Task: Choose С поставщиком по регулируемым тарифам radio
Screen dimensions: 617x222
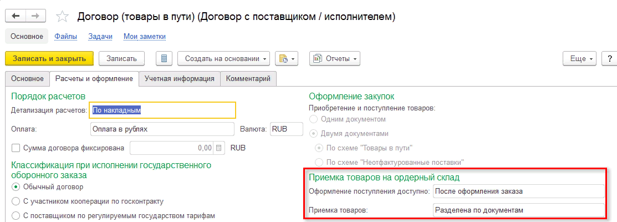Action: (16, 215)
